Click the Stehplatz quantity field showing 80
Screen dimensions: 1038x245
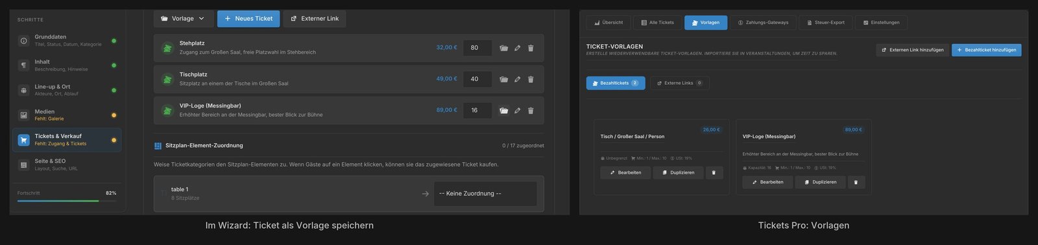coord(477,47)
